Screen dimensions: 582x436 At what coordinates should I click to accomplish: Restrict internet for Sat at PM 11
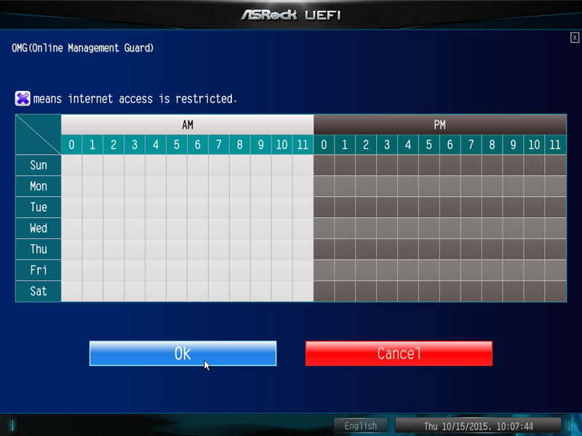555,291
